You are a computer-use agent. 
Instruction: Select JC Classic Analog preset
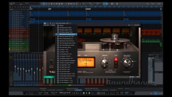(x=66, y=58)
